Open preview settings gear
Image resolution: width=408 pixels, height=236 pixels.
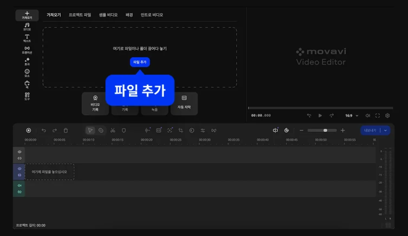coord(387,116)
